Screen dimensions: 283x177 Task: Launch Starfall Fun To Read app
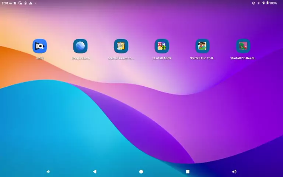[202, 46]
